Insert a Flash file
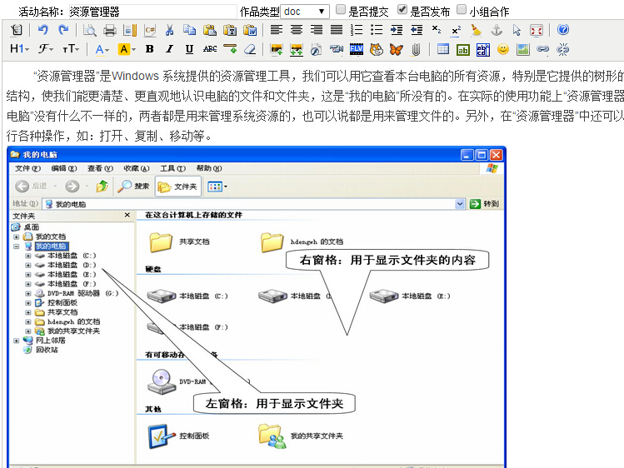This screenshot has height=468, width=624. tap(317, 49)
